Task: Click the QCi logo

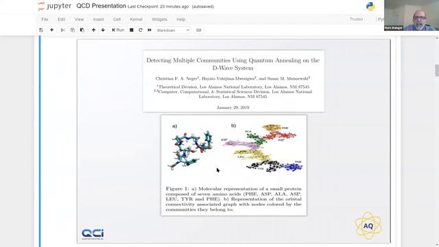Action: pyautogui.click(x=93, y=234)
